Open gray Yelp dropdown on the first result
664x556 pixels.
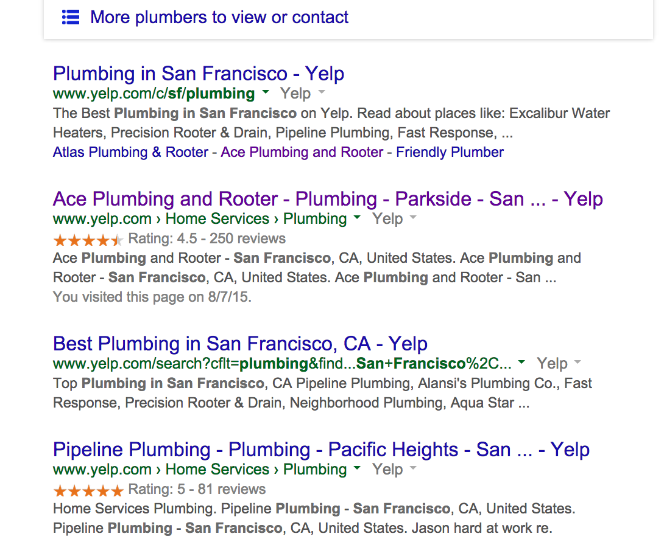pyautogui.click(x=322, y=93)
